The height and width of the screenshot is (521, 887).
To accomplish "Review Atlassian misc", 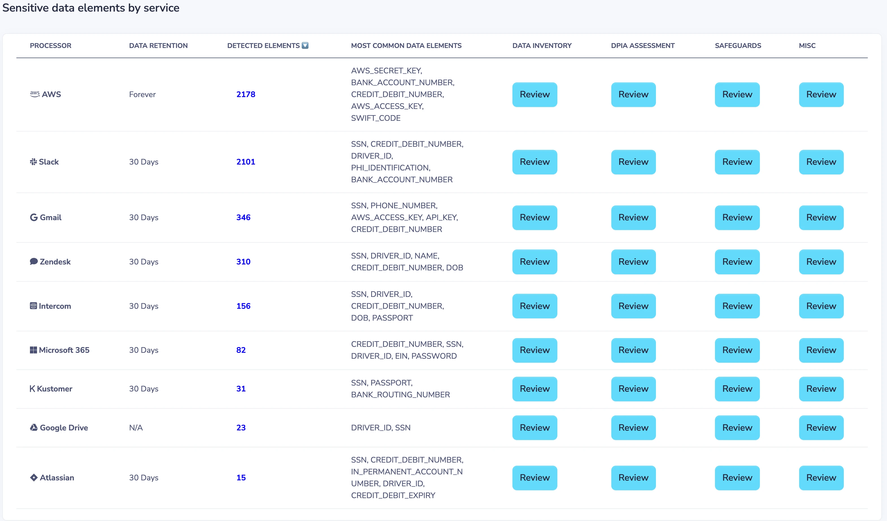I will 821,478.
